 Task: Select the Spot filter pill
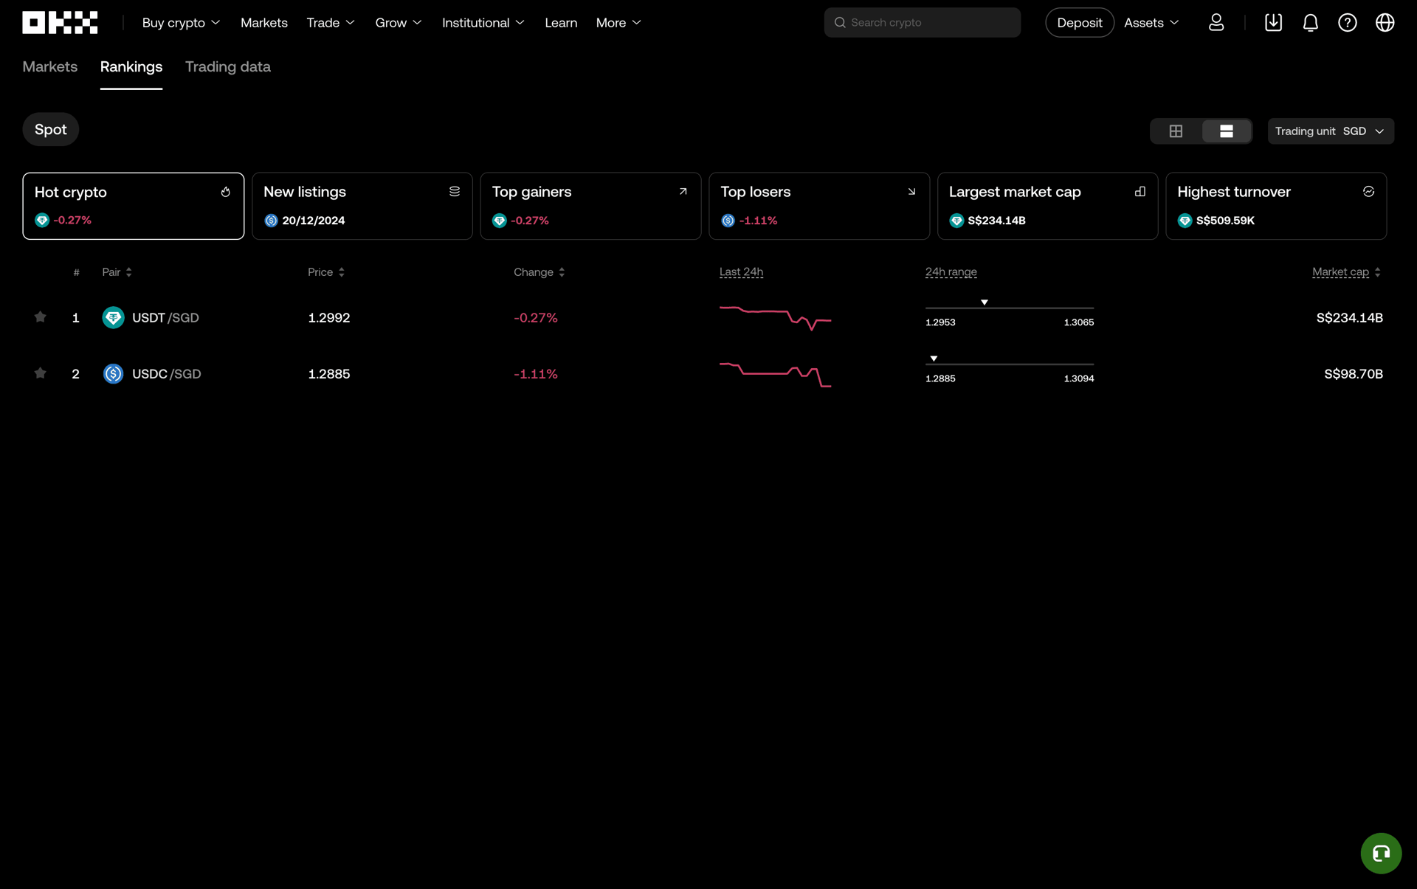coord(51,130)
